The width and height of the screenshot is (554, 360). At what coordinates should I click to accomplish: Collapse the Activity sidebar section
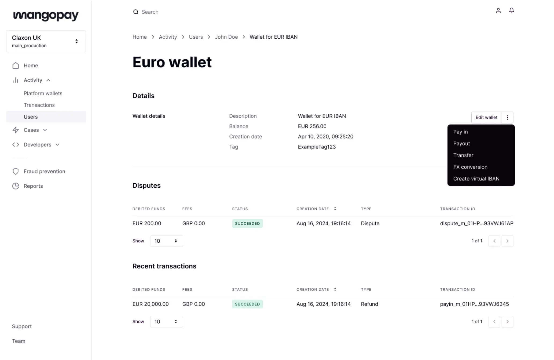click(48, 80)
